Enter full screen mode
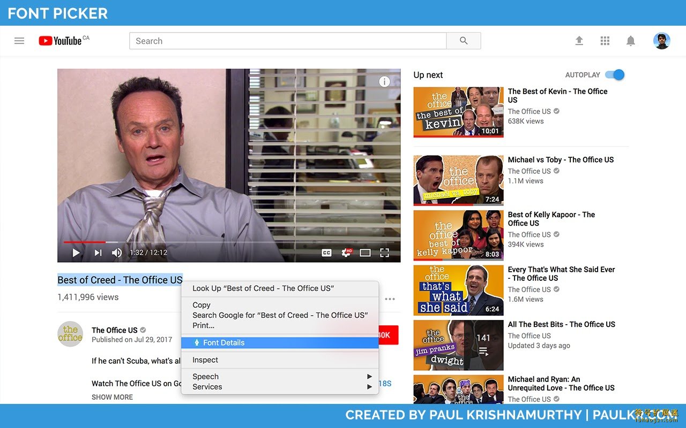The width and height of the screenshot is (686, 428). 384,253
